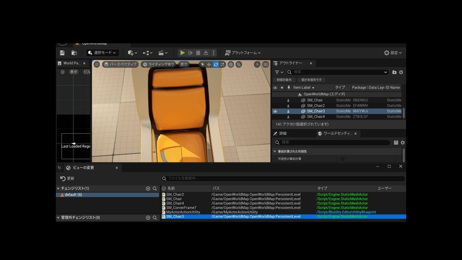Open the プラットフォーム dropdown menu
This screenshot has height=260, width=462.
pos(243,53)
